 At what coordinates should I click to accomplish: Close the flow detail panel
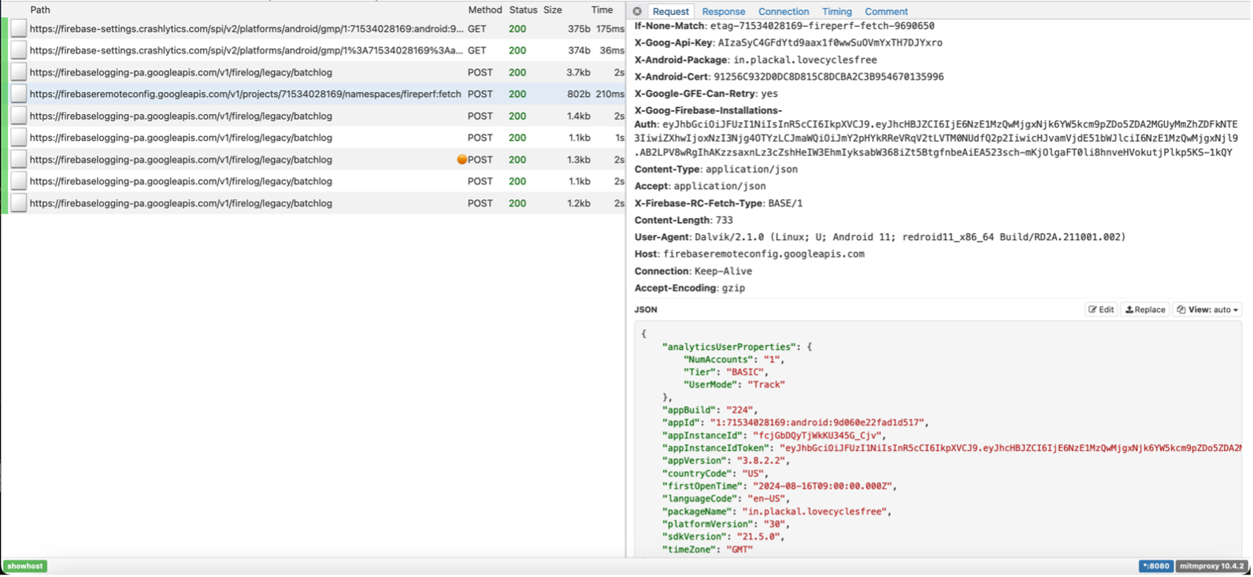(637, 12)
